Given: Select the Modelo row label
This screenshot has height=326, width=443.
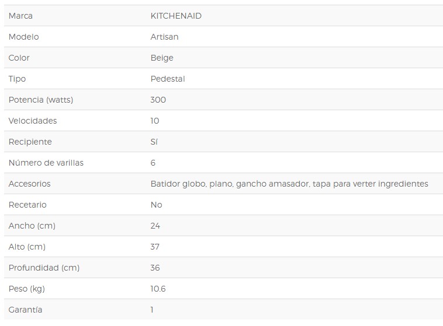Looking at the screenshot, I should pos(24,37).
